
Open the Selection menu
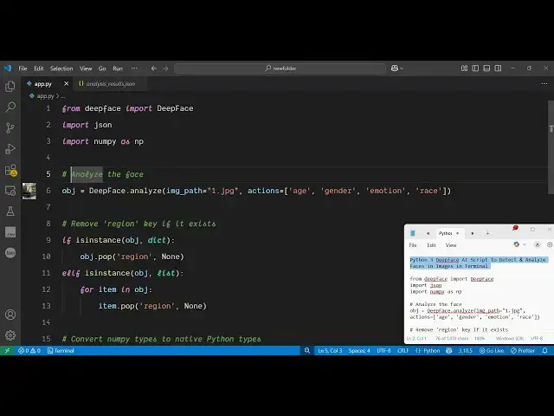pyautogui.click(x=61, y=68)
